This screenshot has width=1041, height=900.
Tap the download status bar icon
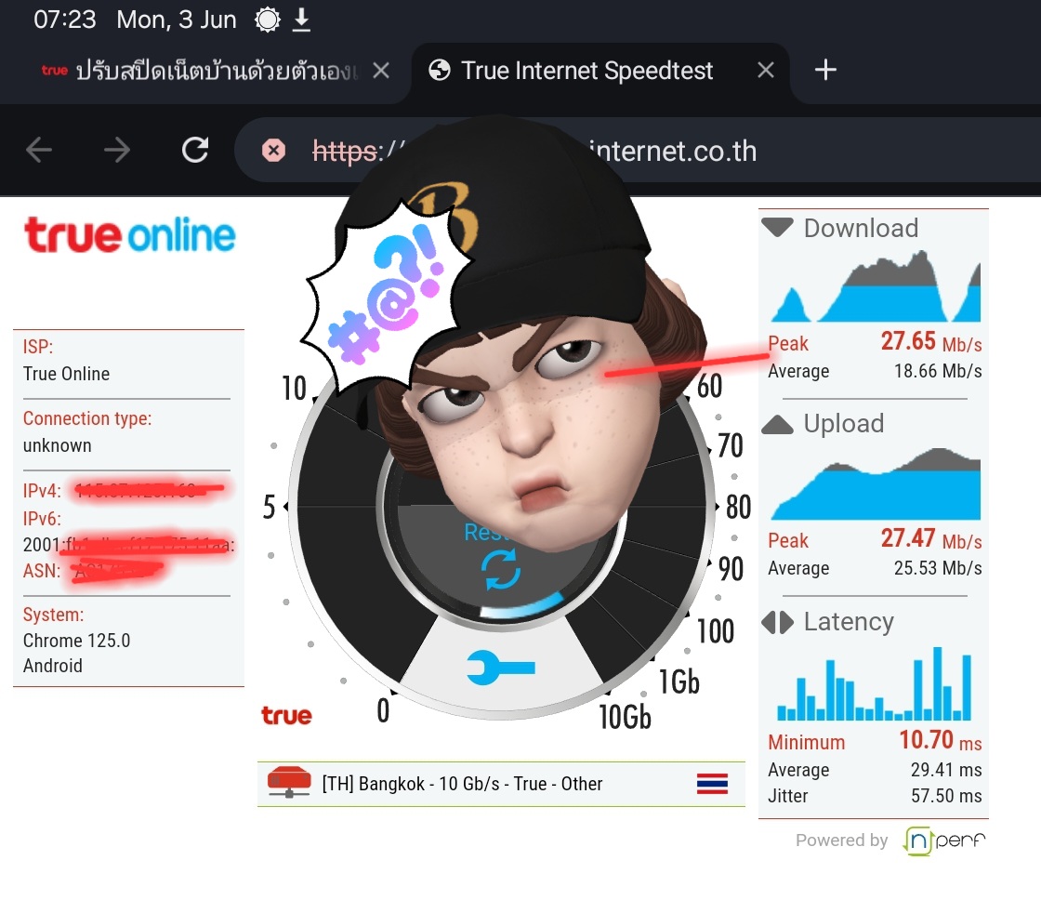tap(301, 20)
